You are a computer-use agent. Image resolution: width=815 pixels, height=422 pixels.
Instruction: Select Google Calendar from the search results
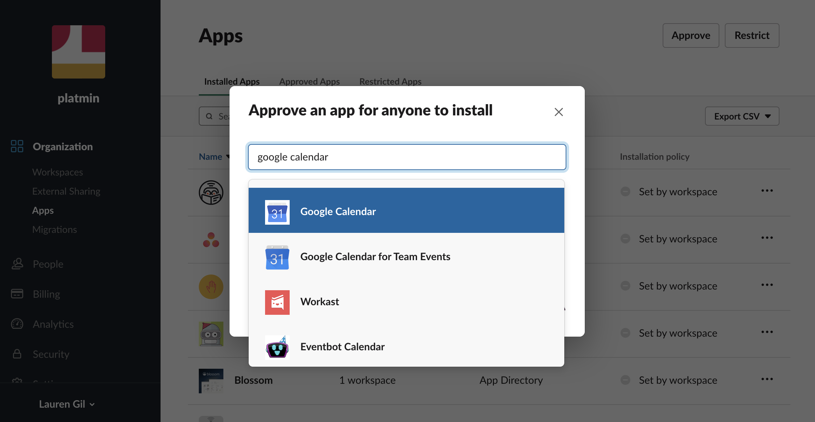[x=406, y=211]
